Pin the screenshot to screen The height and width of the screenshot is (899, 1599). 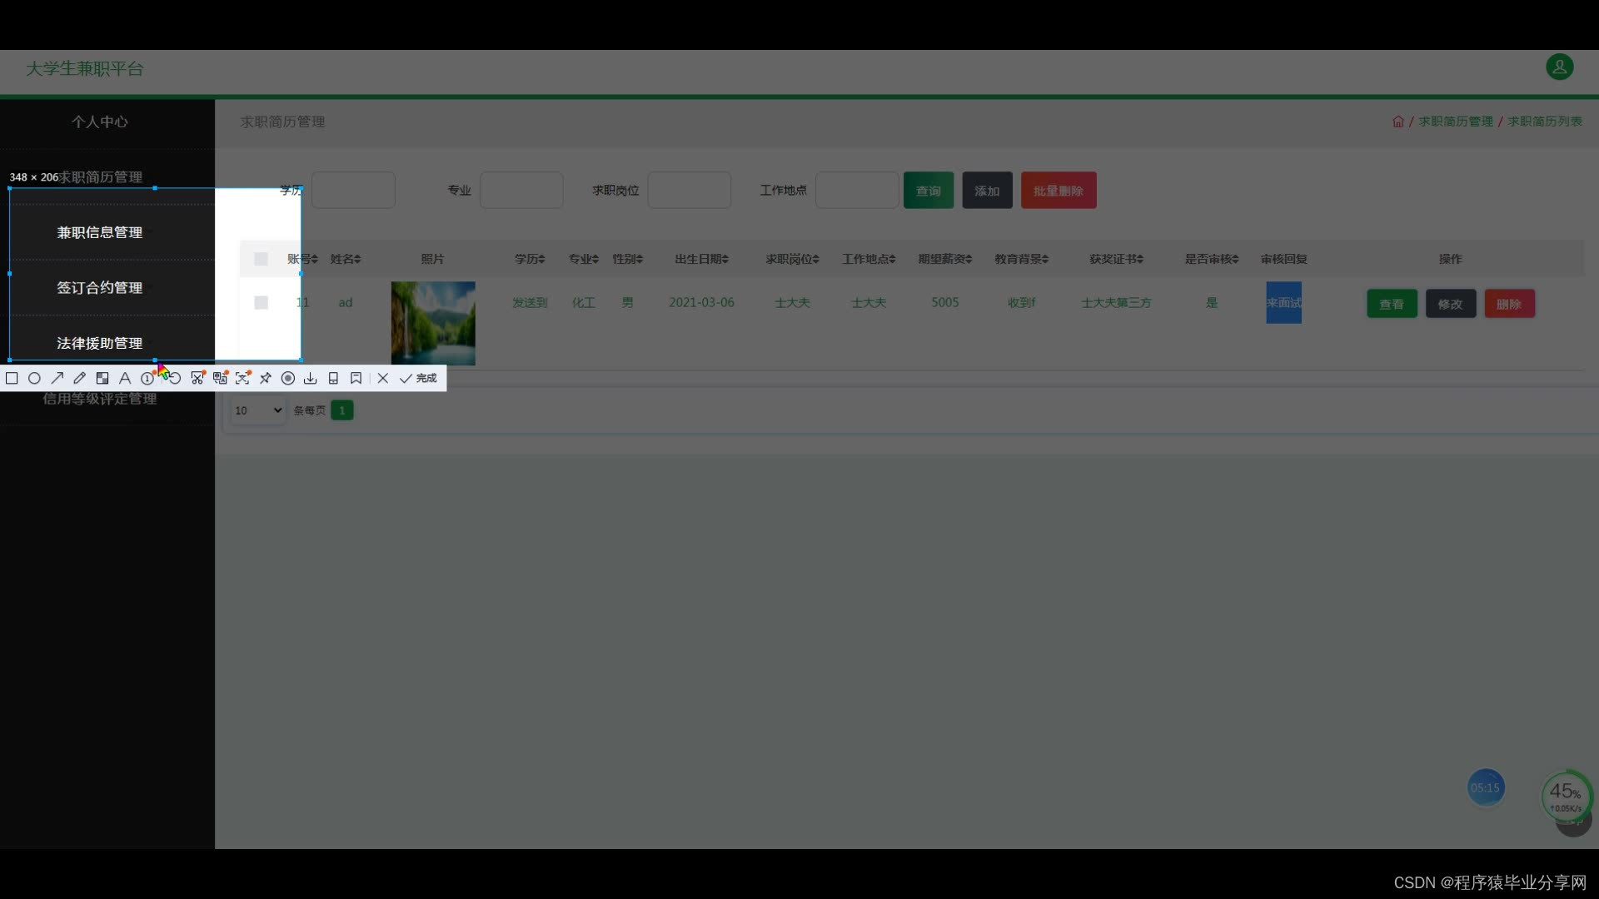click(x=265, y=378)
